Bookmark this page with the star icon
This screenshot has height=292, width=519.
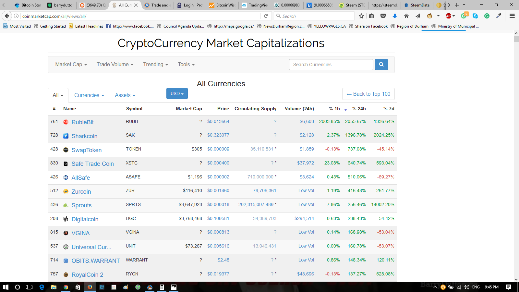(x=361, y=16)
